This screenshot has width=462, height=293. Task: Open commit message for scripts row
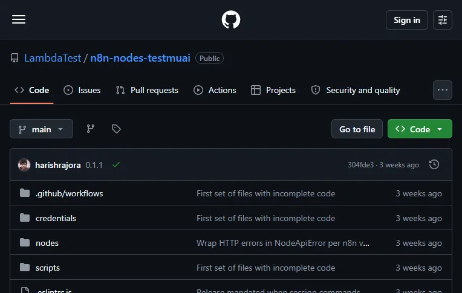coord(265,268)
